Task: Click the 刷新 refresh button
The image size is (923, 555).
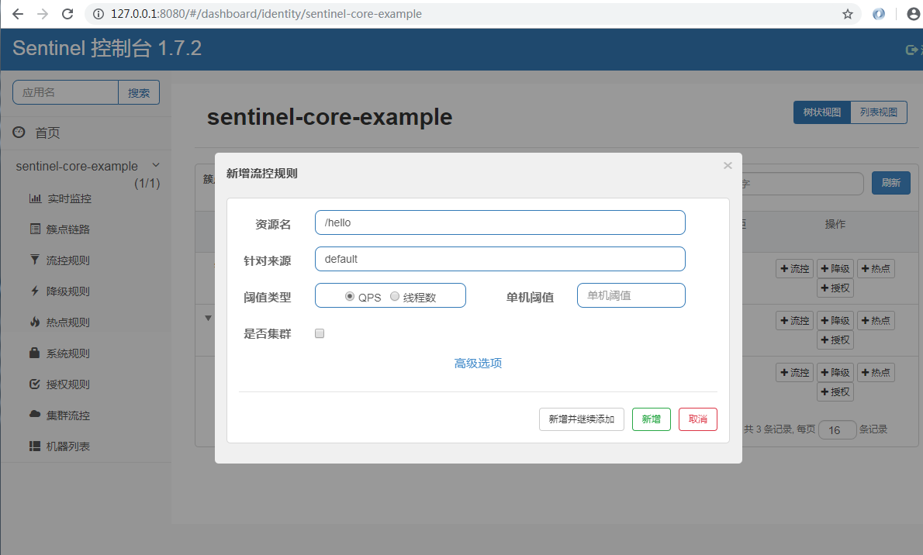Action: click(x=890, y=183)
